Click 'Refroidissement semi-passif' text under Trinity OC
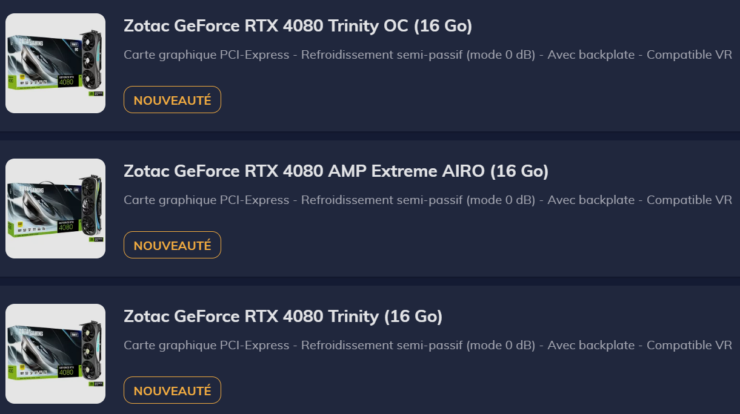 click(x=382, y=55)
